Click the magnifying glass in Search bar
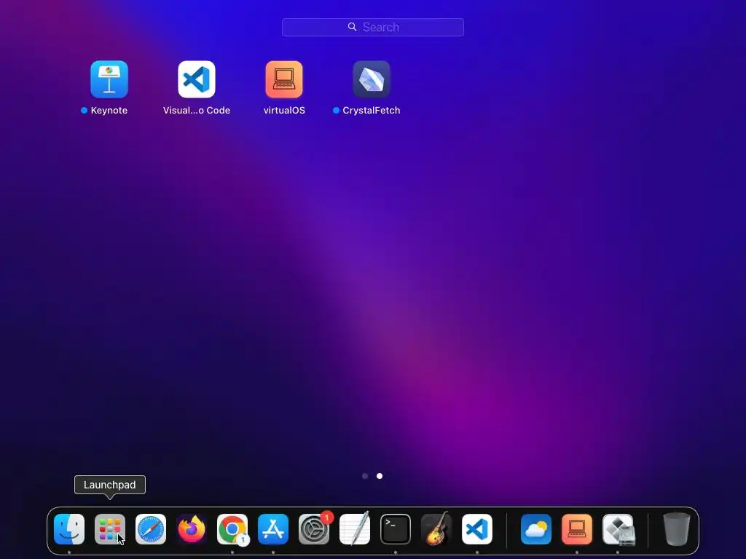The height and width of the screenshot is (559, 746). point(352,27)
